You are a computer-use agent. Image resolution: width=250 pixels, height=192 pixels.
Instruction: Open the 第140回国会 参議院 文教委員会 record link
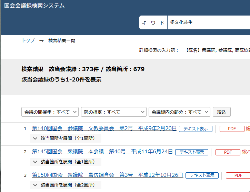click(x=104, y=128)
